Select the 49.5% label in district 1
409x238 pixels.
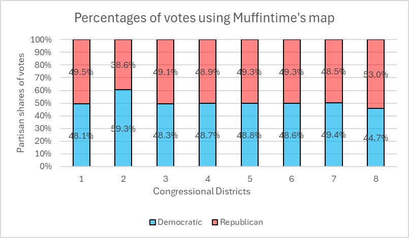tap(81, 72)
